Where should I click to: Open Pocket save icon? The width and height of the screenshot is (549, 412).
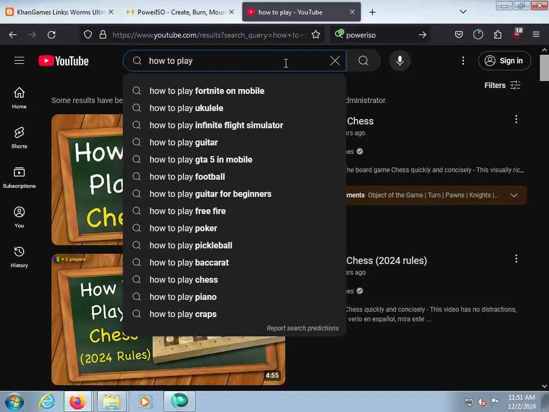coord(459,34)
